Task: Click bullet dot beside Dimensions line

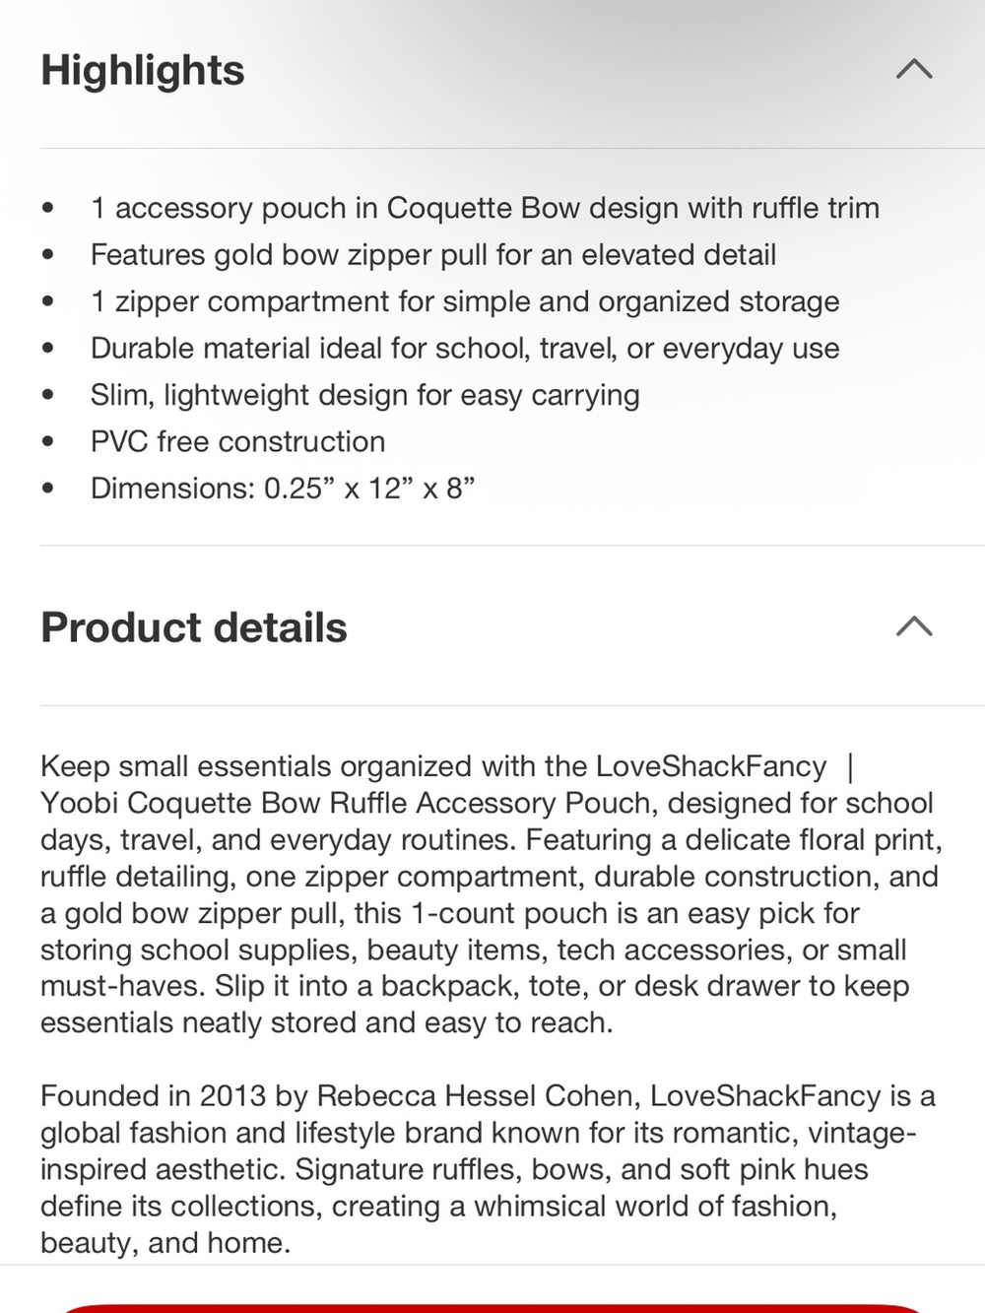Action: tap(48, 489)
